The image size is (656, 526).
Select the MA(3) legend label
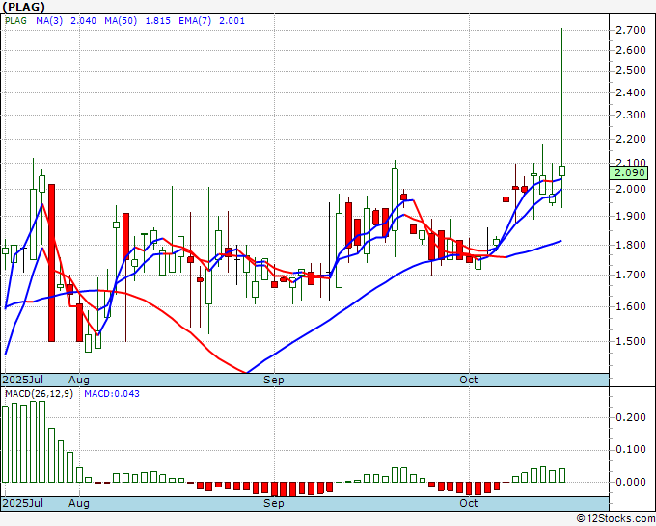49,21
